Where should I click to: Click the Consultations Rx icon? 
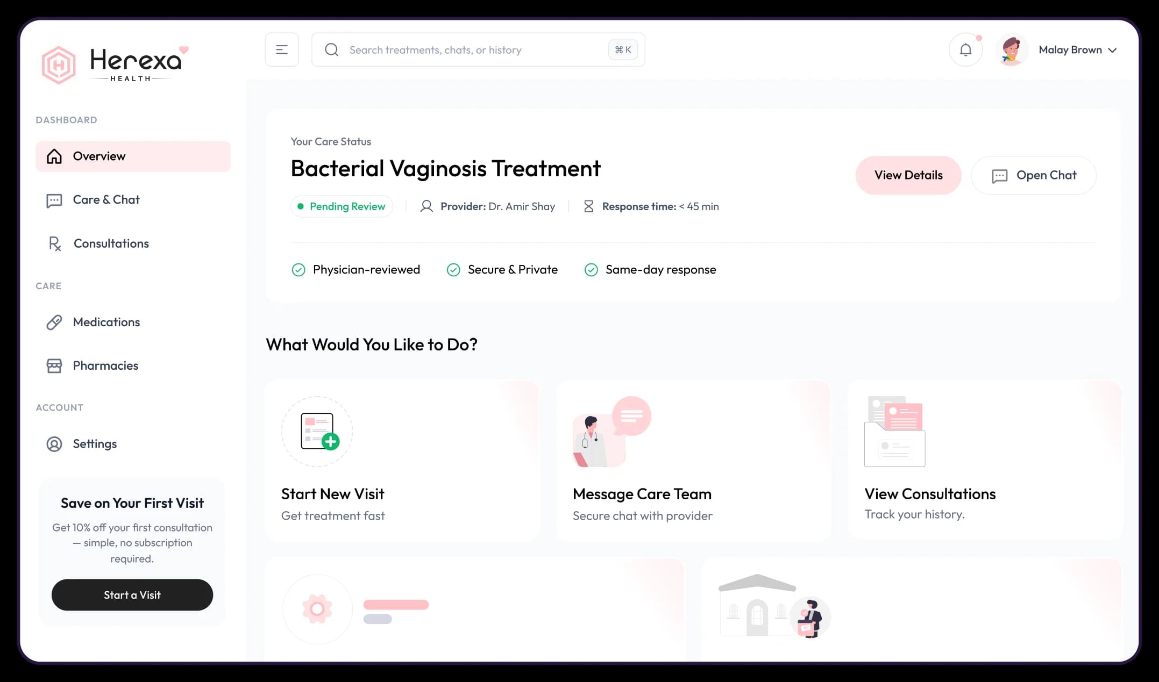click(55, 244)
